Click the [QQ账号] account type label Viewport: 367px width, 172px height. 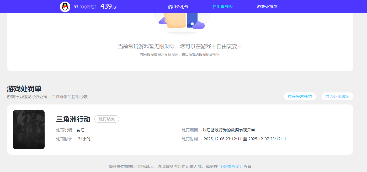pos(88,7)
